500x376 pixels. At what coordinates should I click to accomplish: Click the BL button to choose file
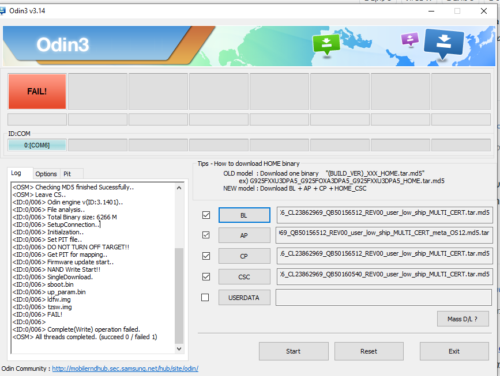pyautogui.click(x=245, y=215)
